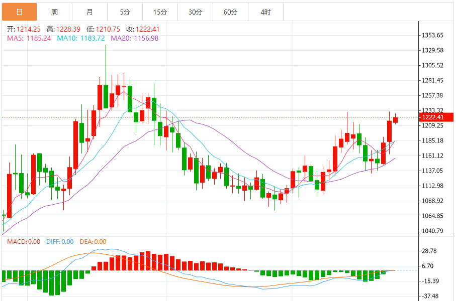
Task: Click the -37.48 MACD axis label
Action: coord(430,296)
